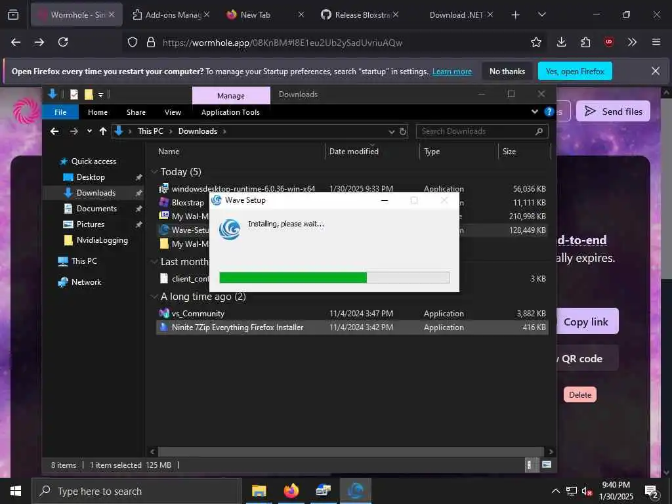The image size is (672, 504).
Task: Switch to Add-ons Manager tab
Action: coord(171,14)
